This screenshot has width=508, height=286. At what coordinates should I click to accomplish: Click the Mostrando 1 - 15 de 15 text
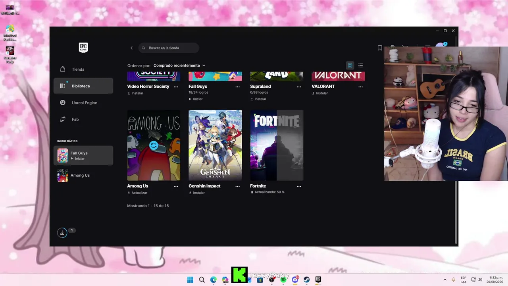pos(148,206)
